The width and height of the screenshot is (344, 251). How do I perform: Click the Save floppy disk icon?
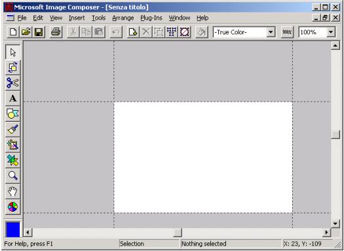39,32
